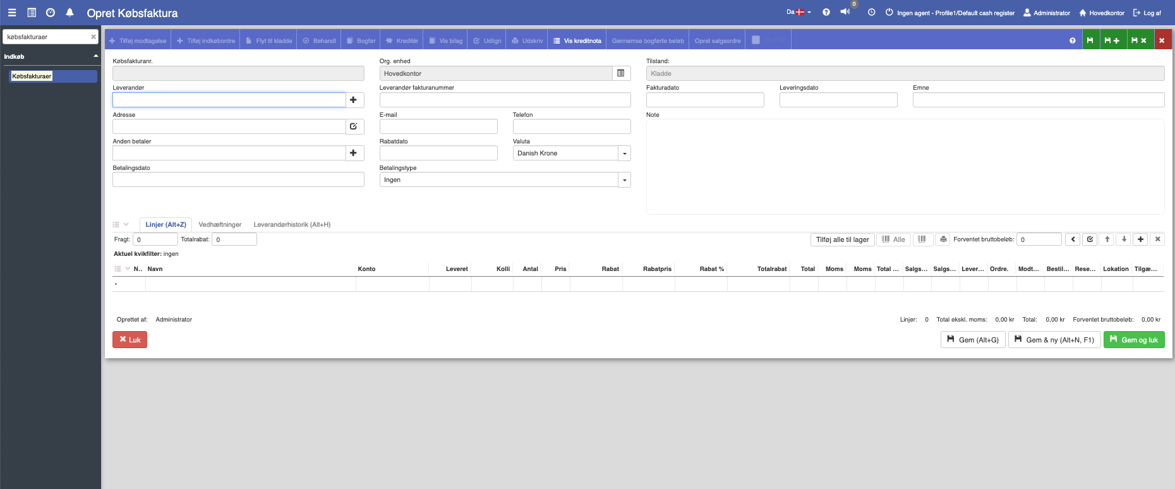Screen dimensions: 1175x489
Task: Focus the Note text area
Action: tap(905, 167)
